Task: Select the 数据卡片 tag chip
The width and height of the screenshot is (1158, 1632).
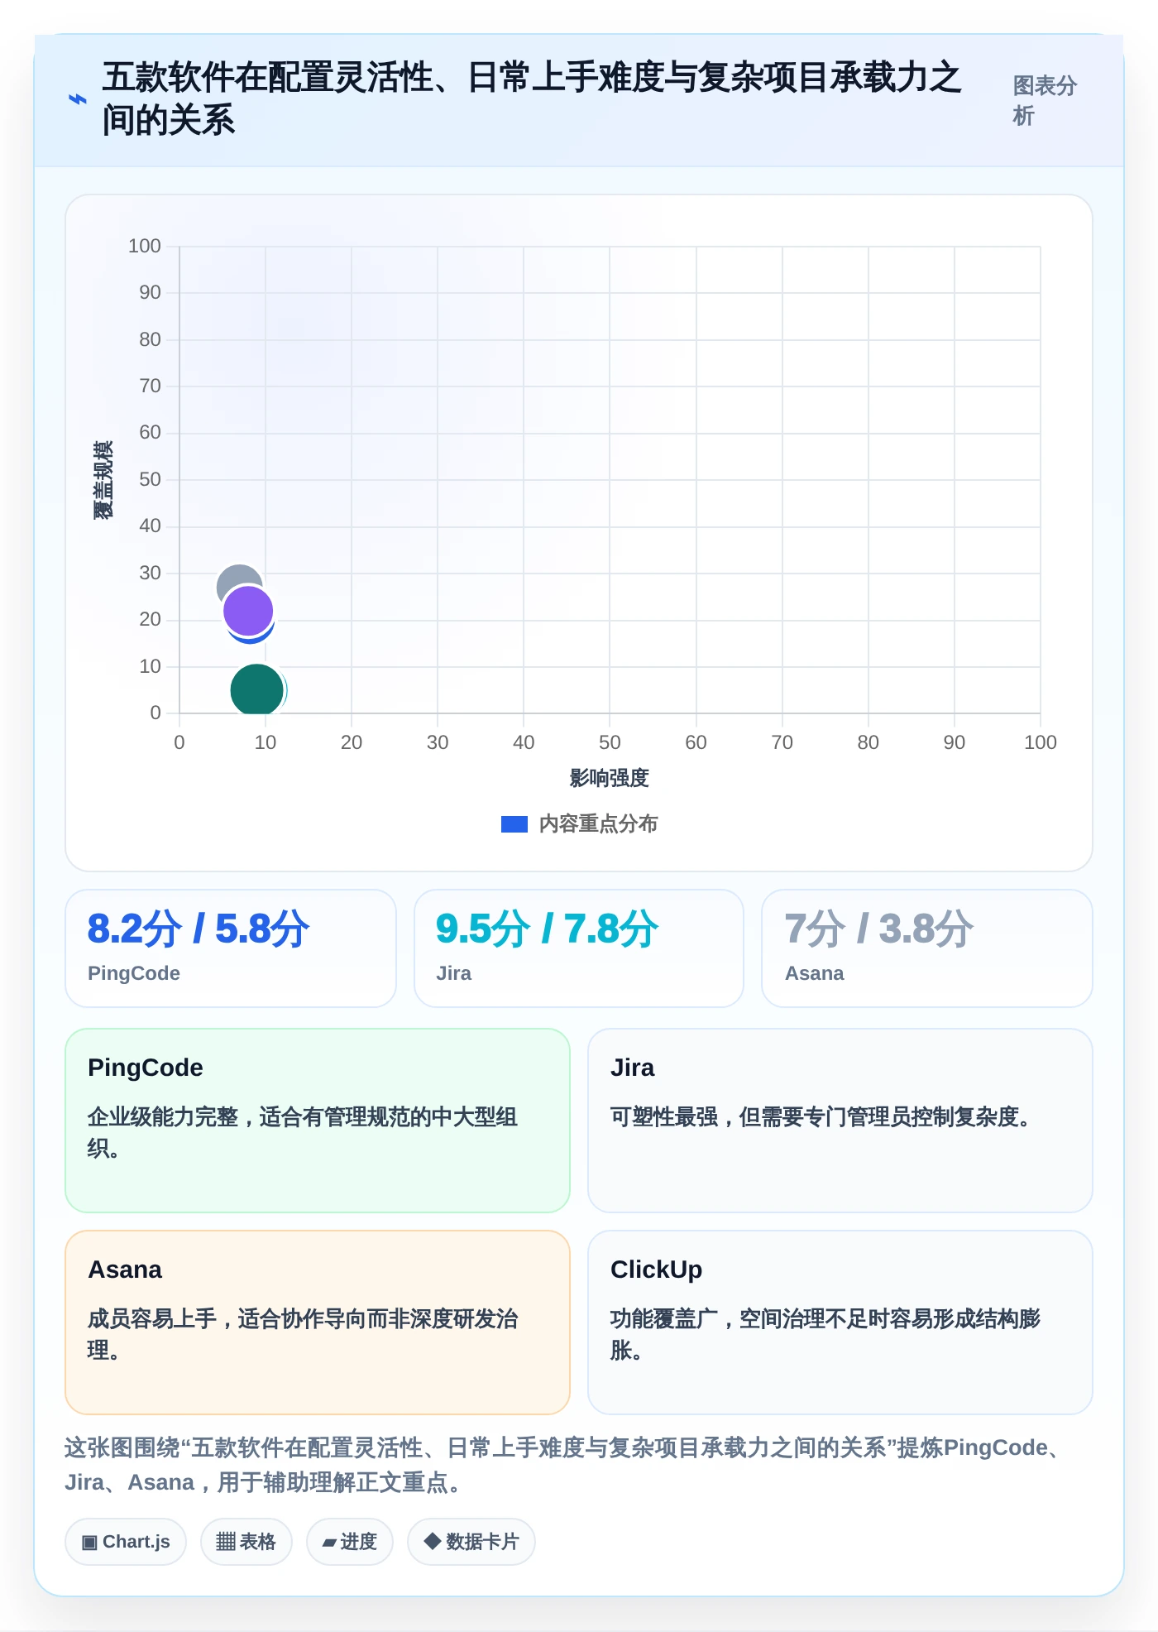Action: coord(471,1542)
